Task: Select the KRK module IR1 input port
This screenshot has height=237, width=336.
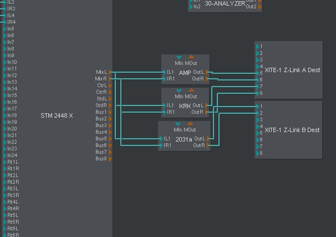Action: click(164, 112)
